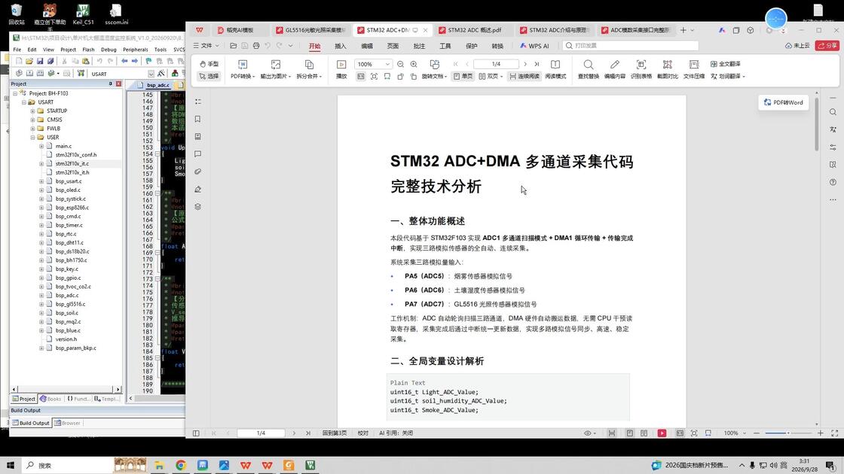844x474 pixels.
Task: Expand the FWLB folder in Keil
Action: 33,129
